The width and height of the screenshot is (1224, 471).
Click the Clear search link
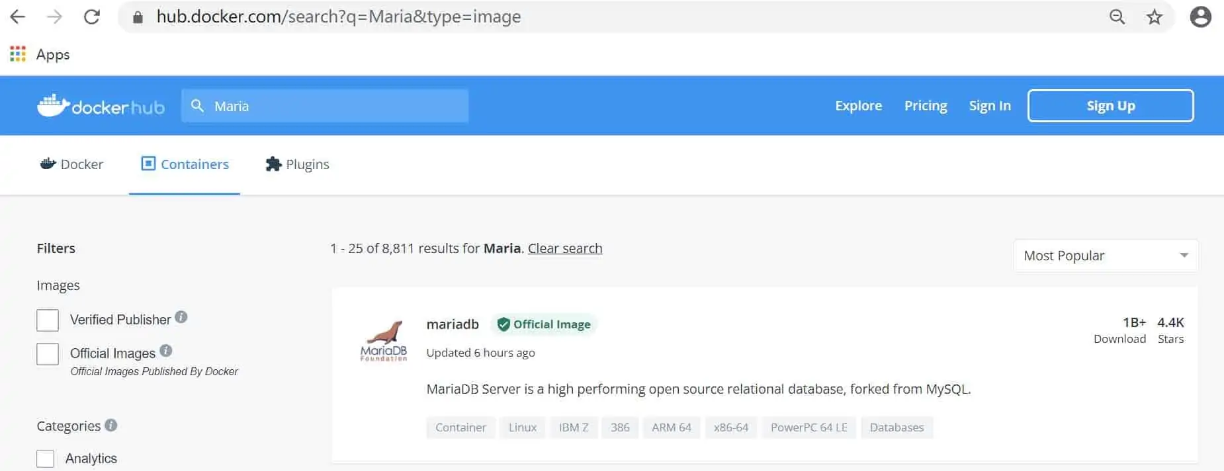(565, 248)
